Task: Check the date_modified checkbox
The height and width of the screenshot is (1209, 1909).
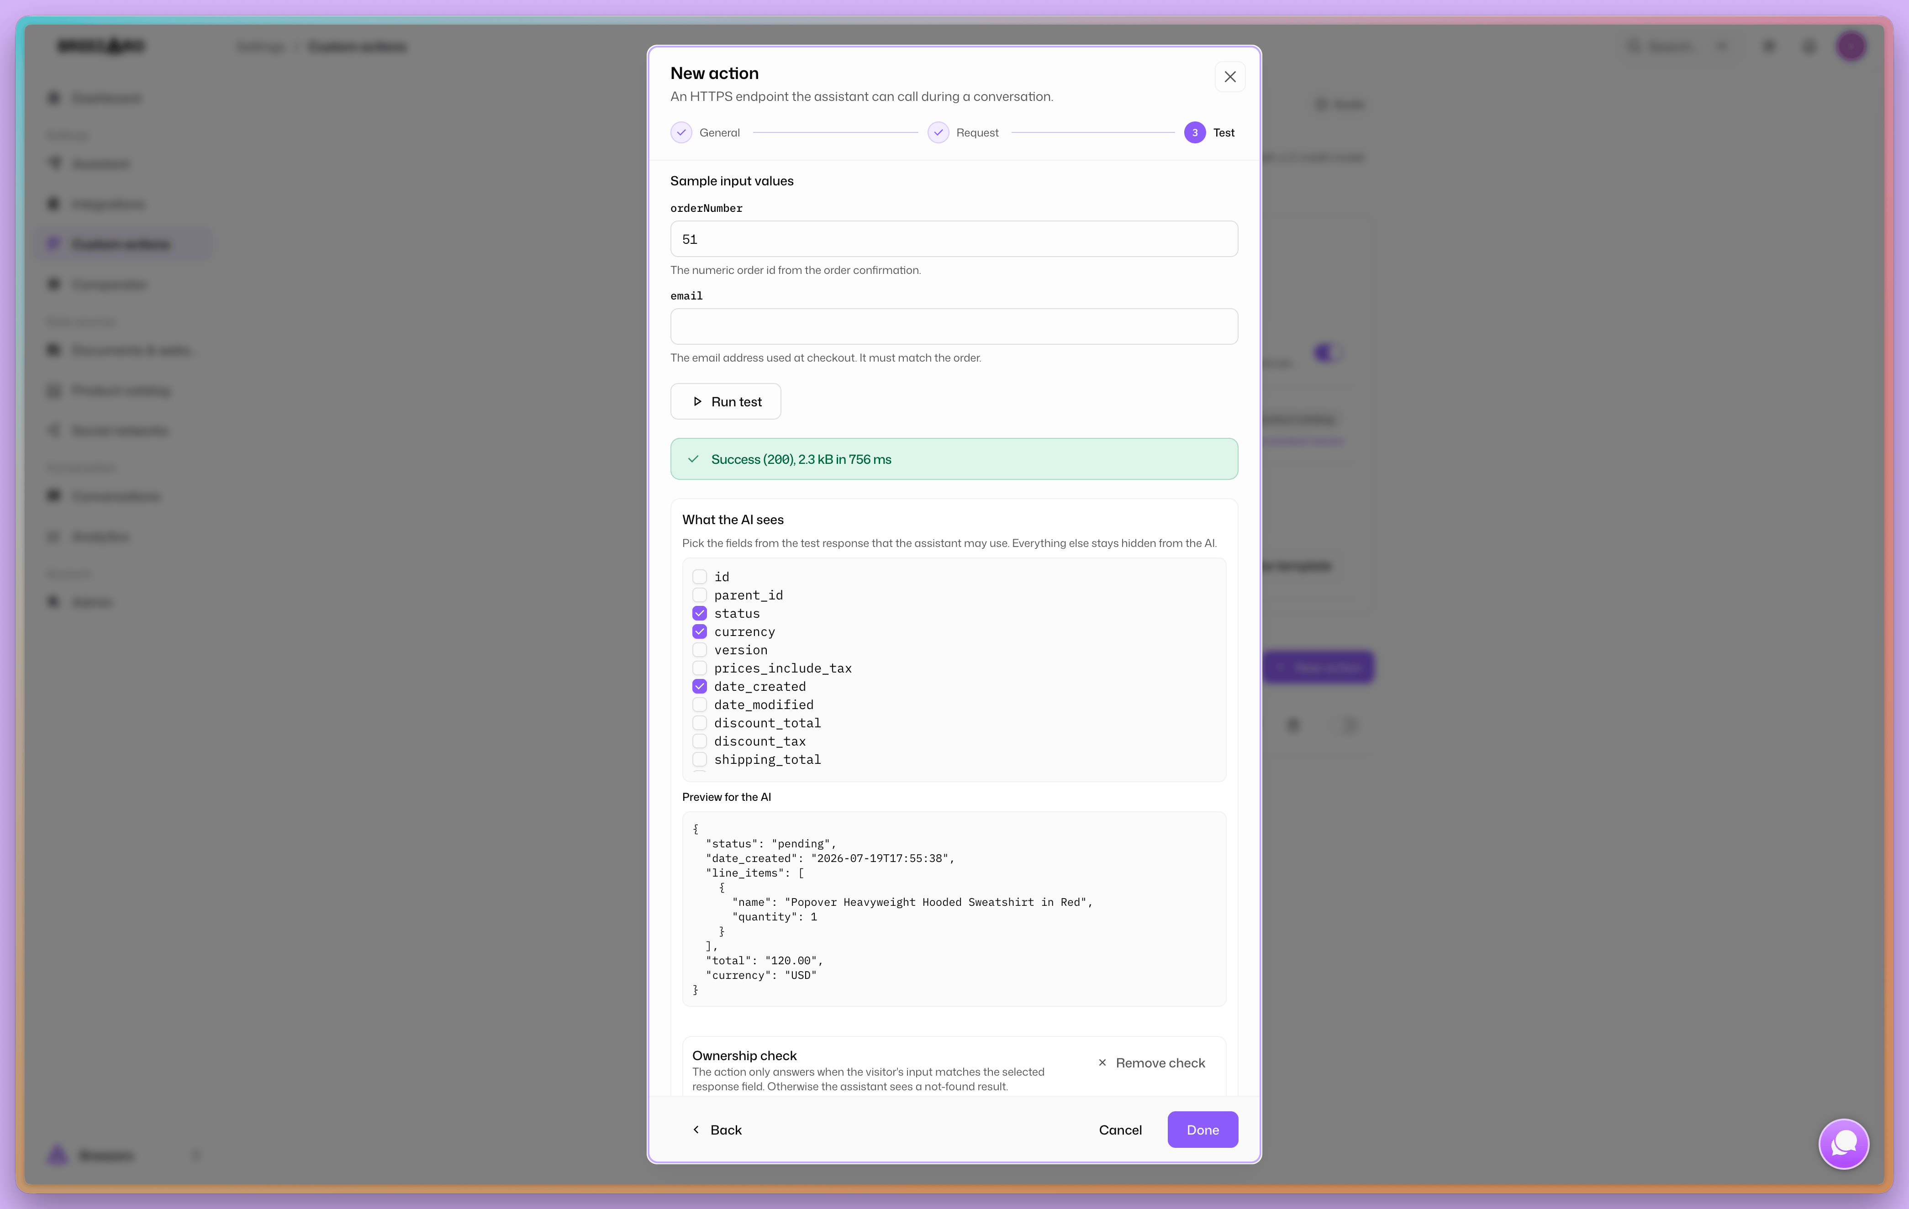Action: pos(699,704)
